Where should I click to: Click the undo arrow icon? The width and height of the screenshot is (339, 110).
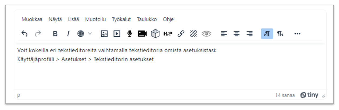(x=25, y=34)
